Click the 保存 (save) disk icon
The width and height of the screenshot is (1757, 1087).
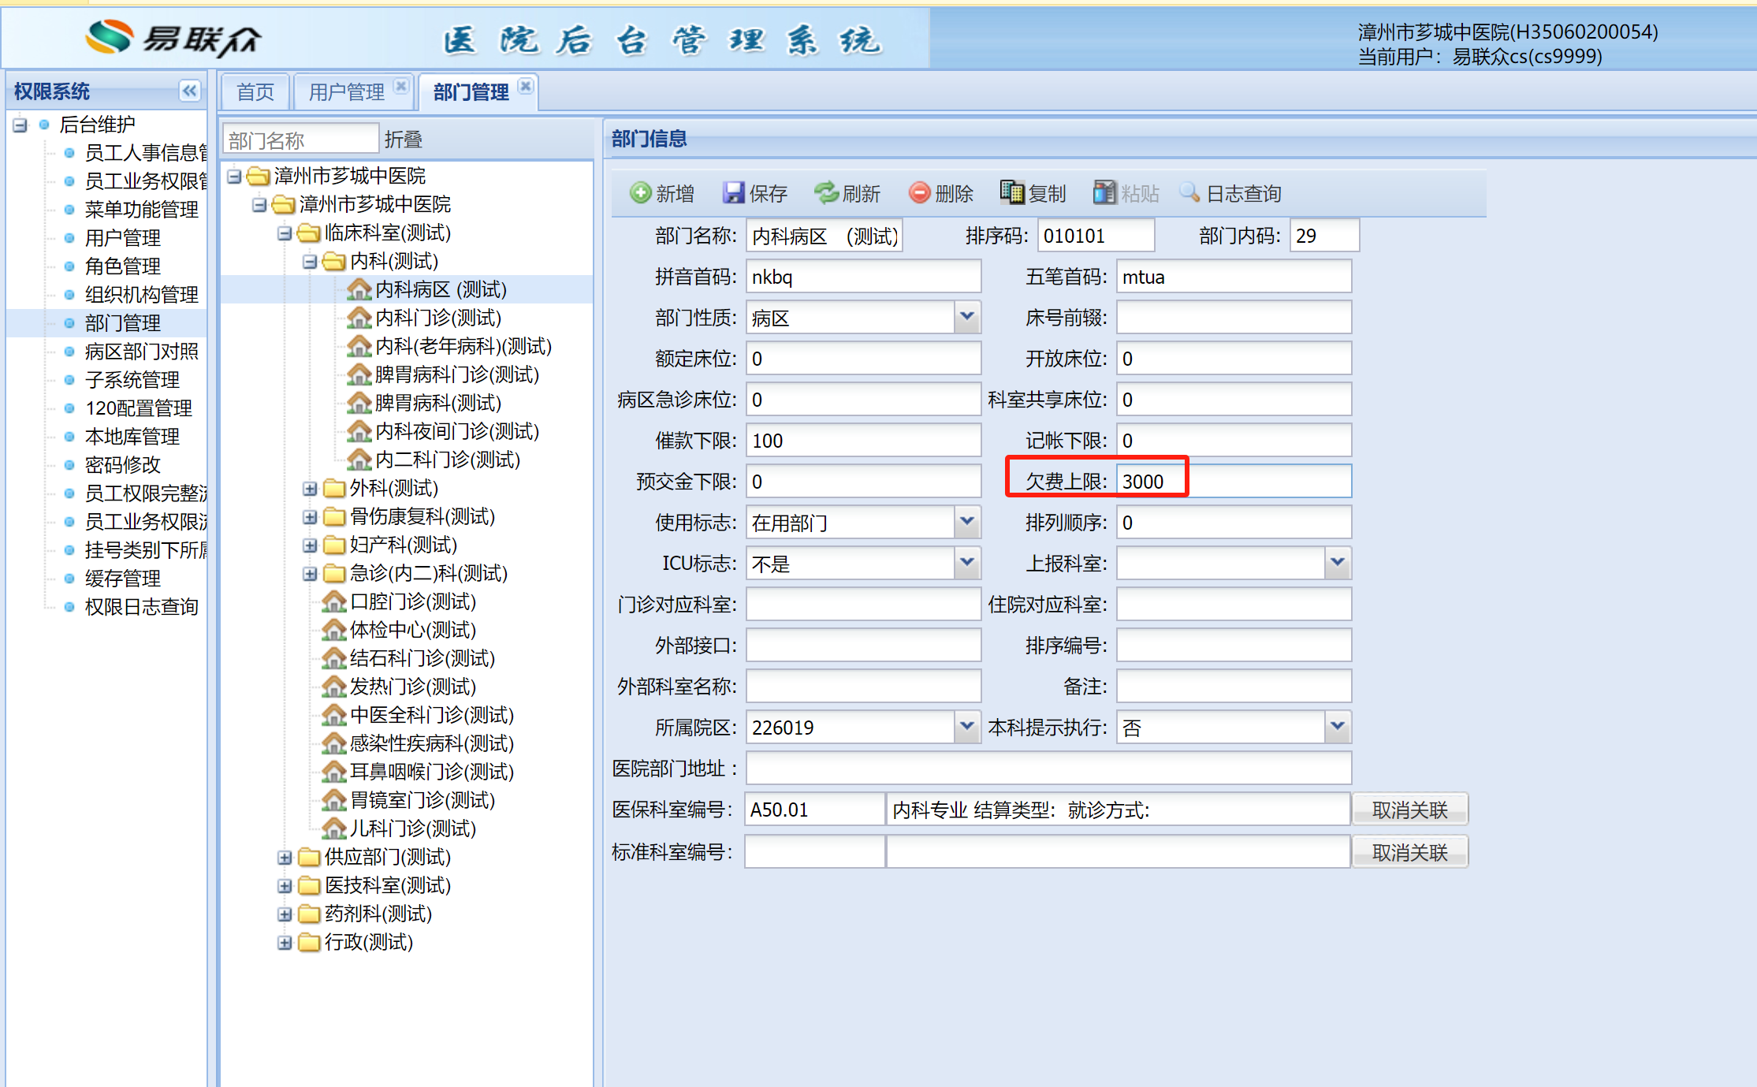point(733,193)
